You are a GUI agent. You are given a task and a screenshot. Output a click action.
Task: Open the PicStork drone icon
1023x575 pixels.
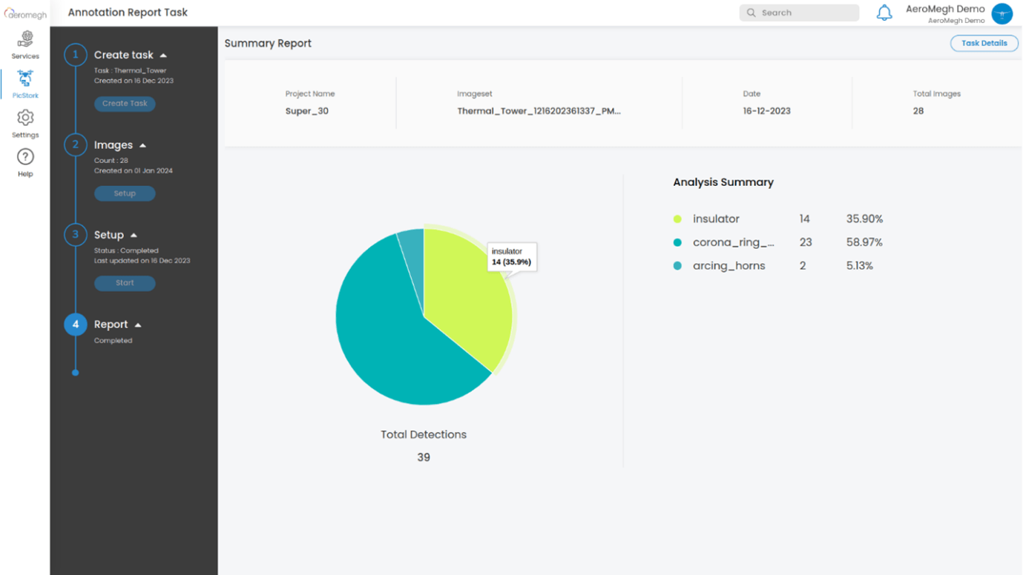(x=25, y=79)
